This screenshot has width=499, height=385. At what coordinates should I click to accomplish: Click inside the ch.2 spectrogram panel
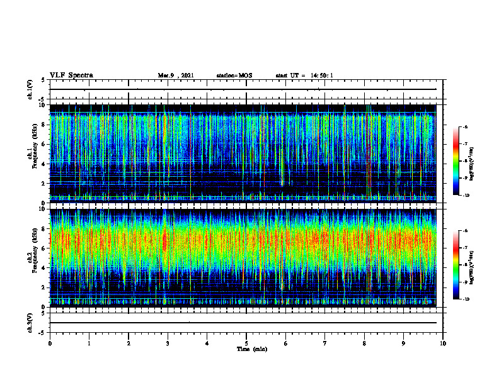click(x=243, y=258)
